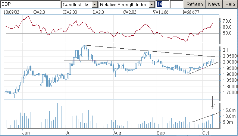238x136 pixels.
Task: Click the empty second parameter field
Action: pyautogui.click(x=177, y=4)
